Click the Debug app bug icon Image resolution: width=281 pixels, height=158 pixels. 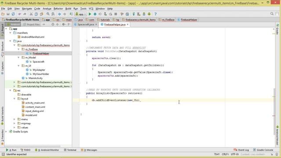(x=95, y=14)
